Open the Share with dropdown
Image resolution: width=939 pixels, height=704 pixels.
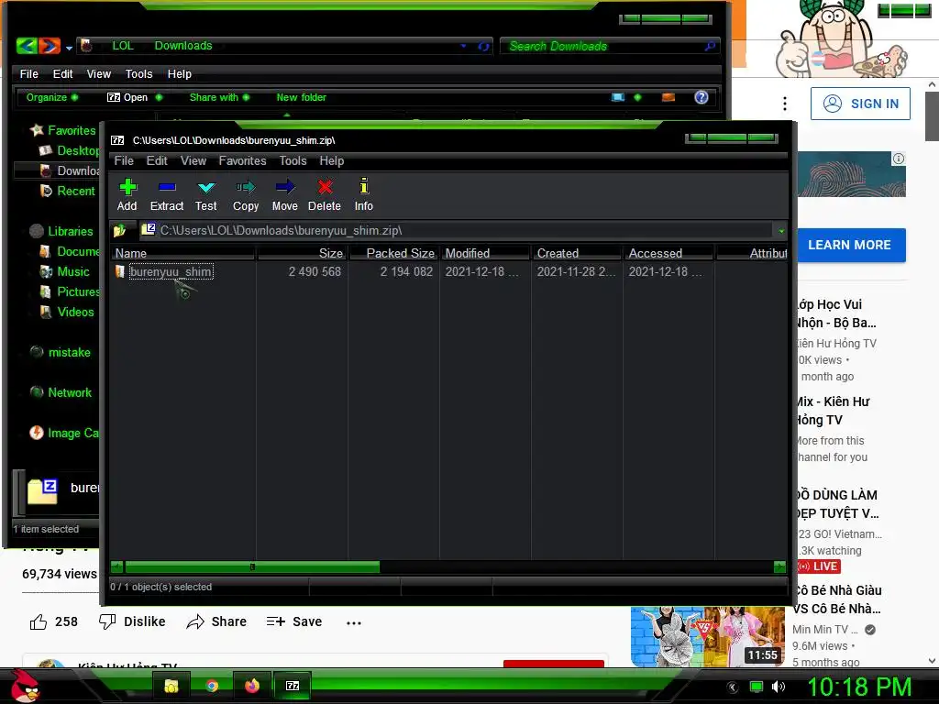219,97
